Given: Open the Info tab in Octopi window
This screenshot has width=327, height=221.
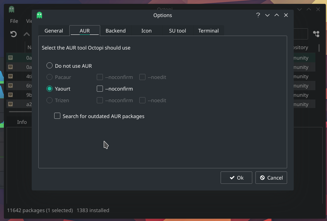Looking at the screenshot, I should coord(22,122).
